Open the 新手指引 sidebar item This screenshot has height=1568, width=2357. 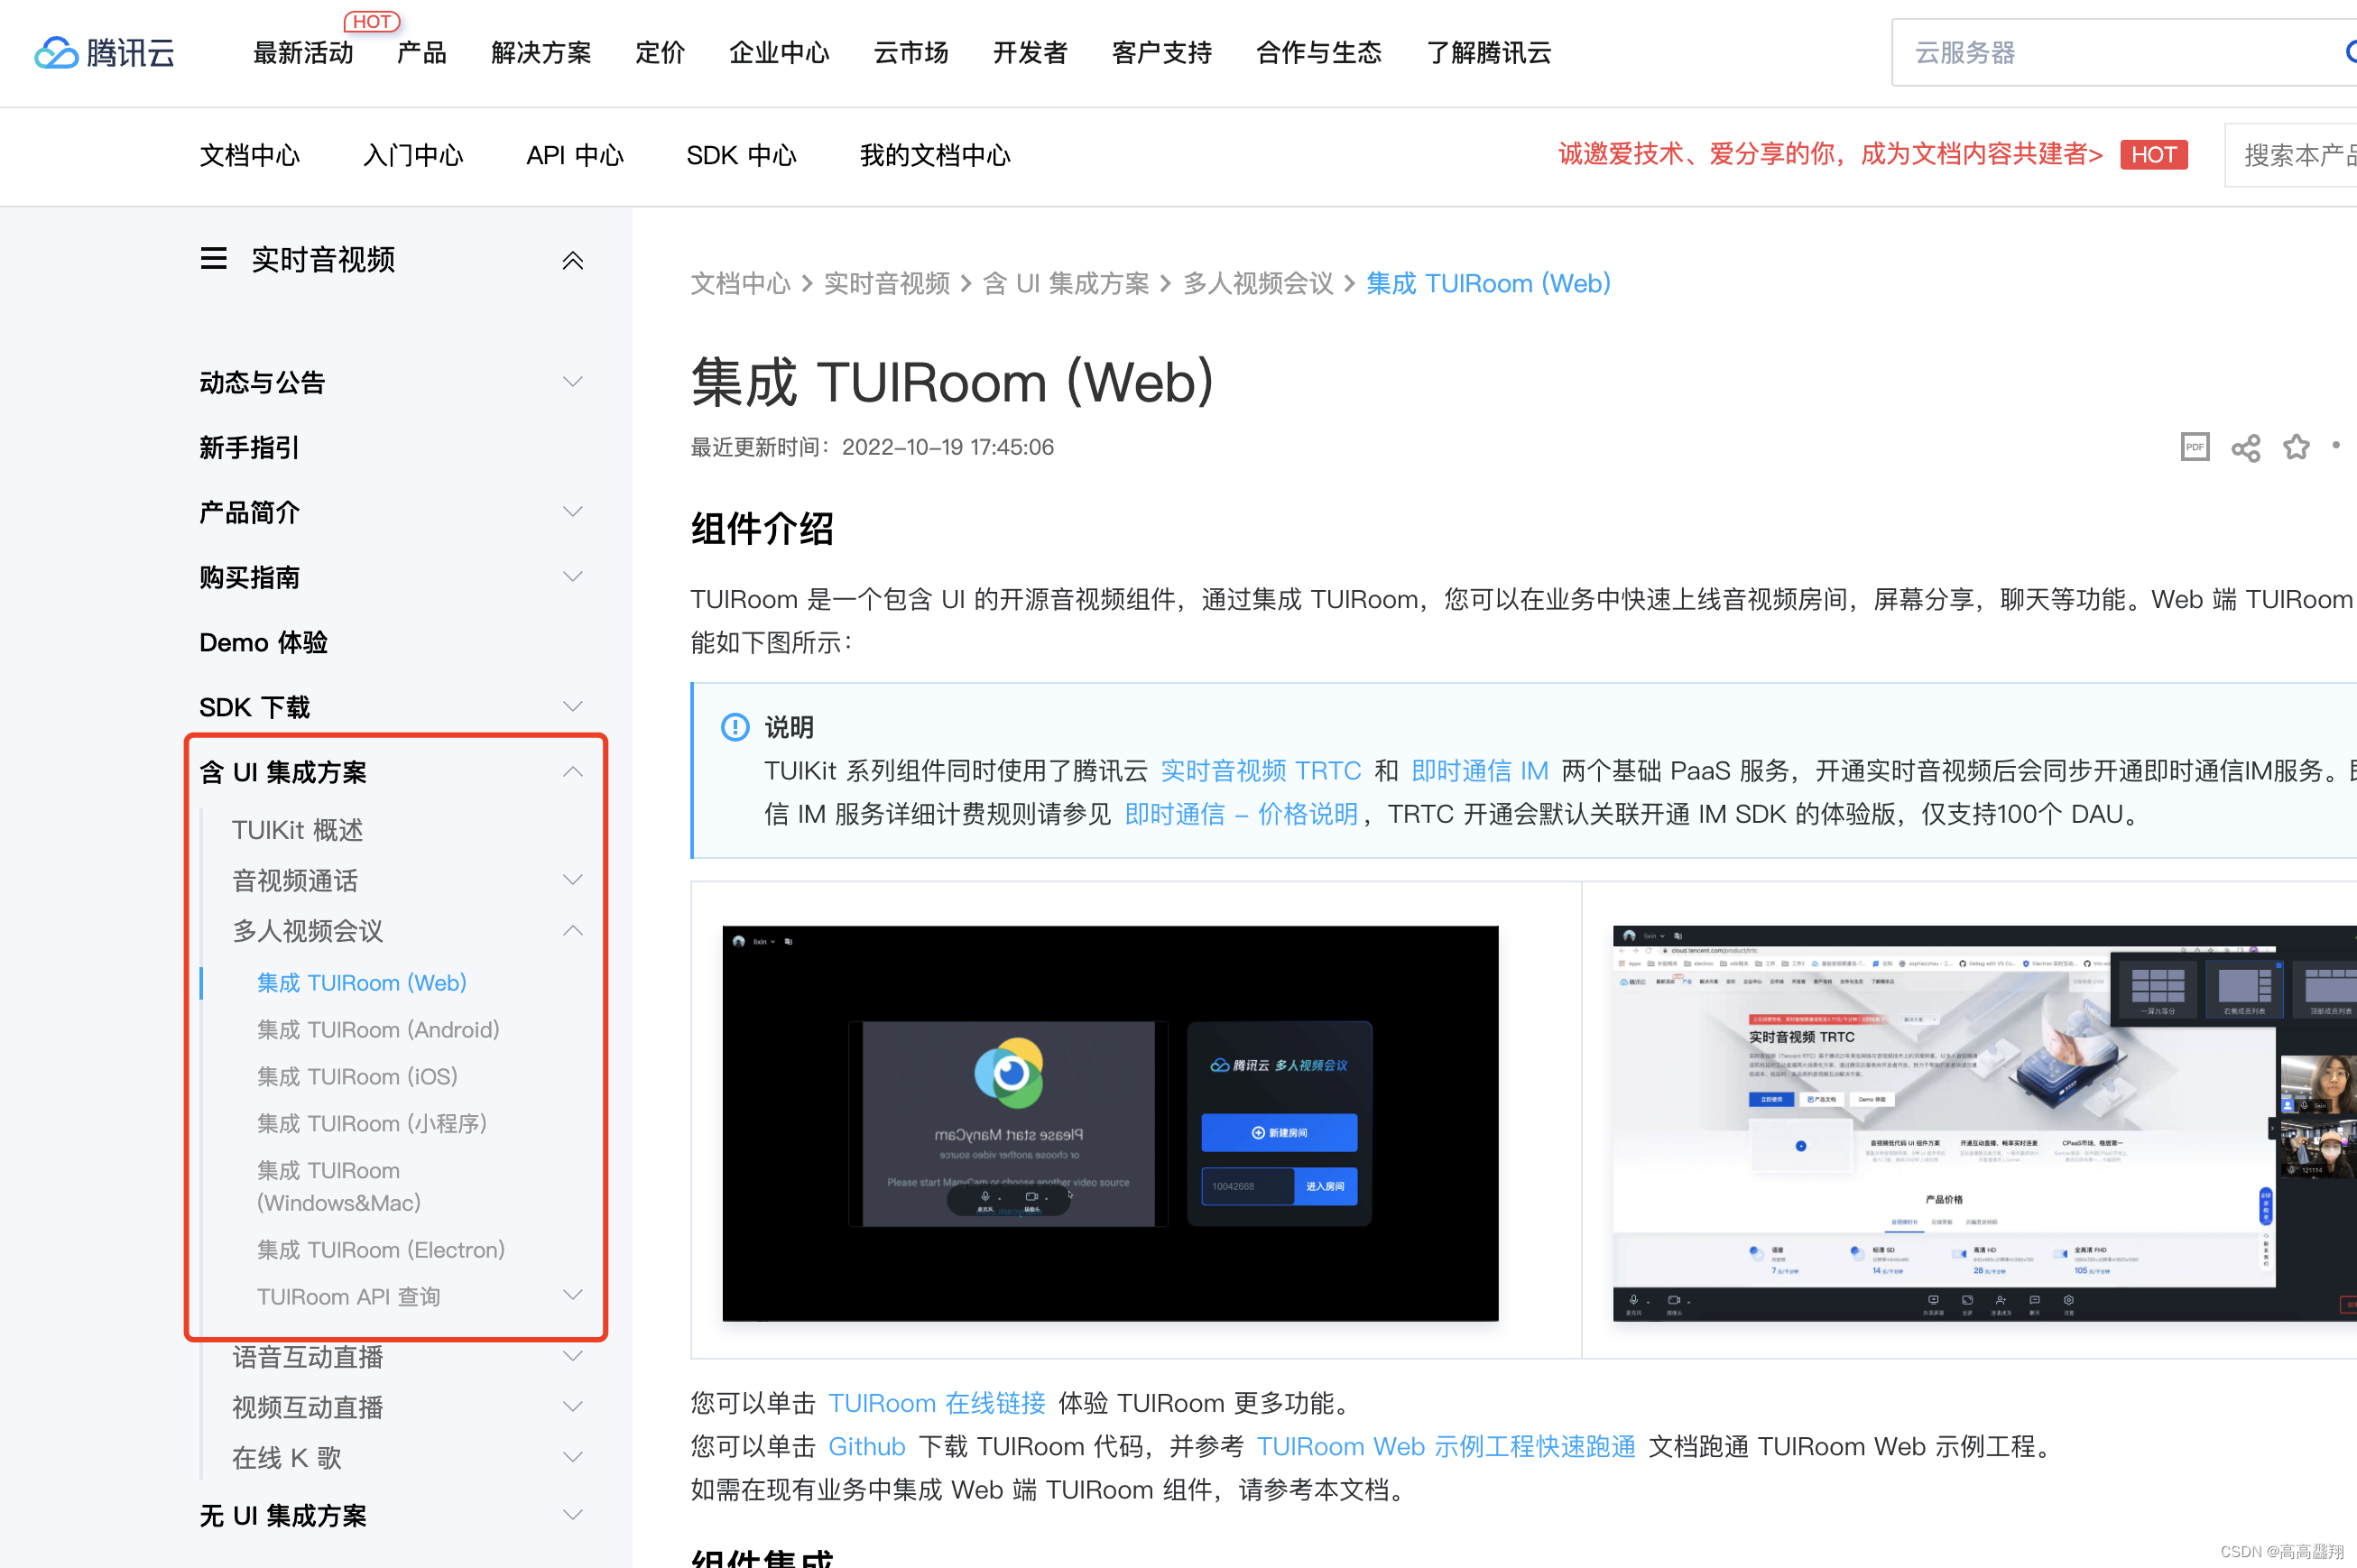coord(250,447)
